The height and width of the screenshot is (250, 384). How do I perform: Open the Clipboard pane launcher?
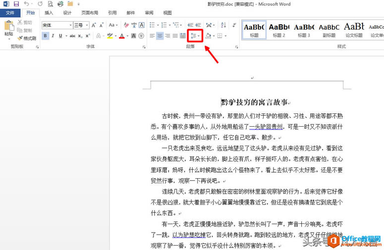point(37,47)
